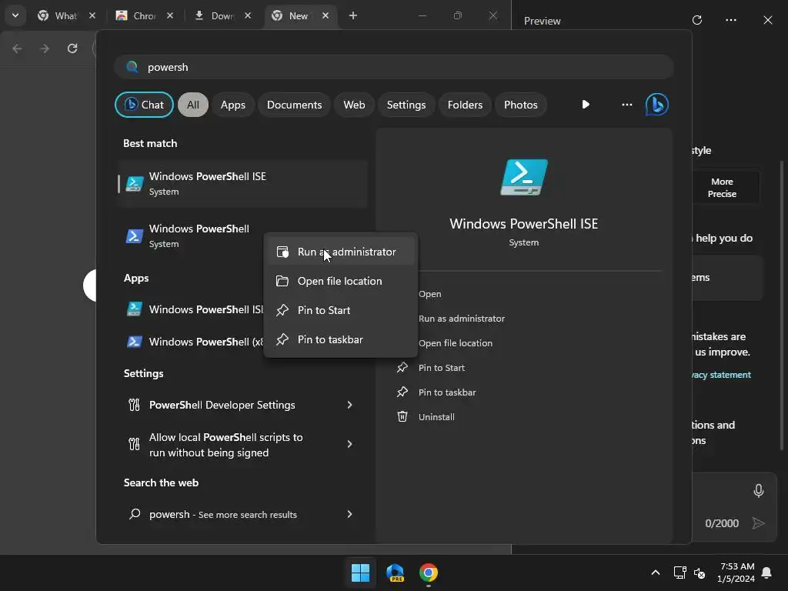
Task: Open the Preview sidebar three-dot menu
Action: [x=731, y=20]
